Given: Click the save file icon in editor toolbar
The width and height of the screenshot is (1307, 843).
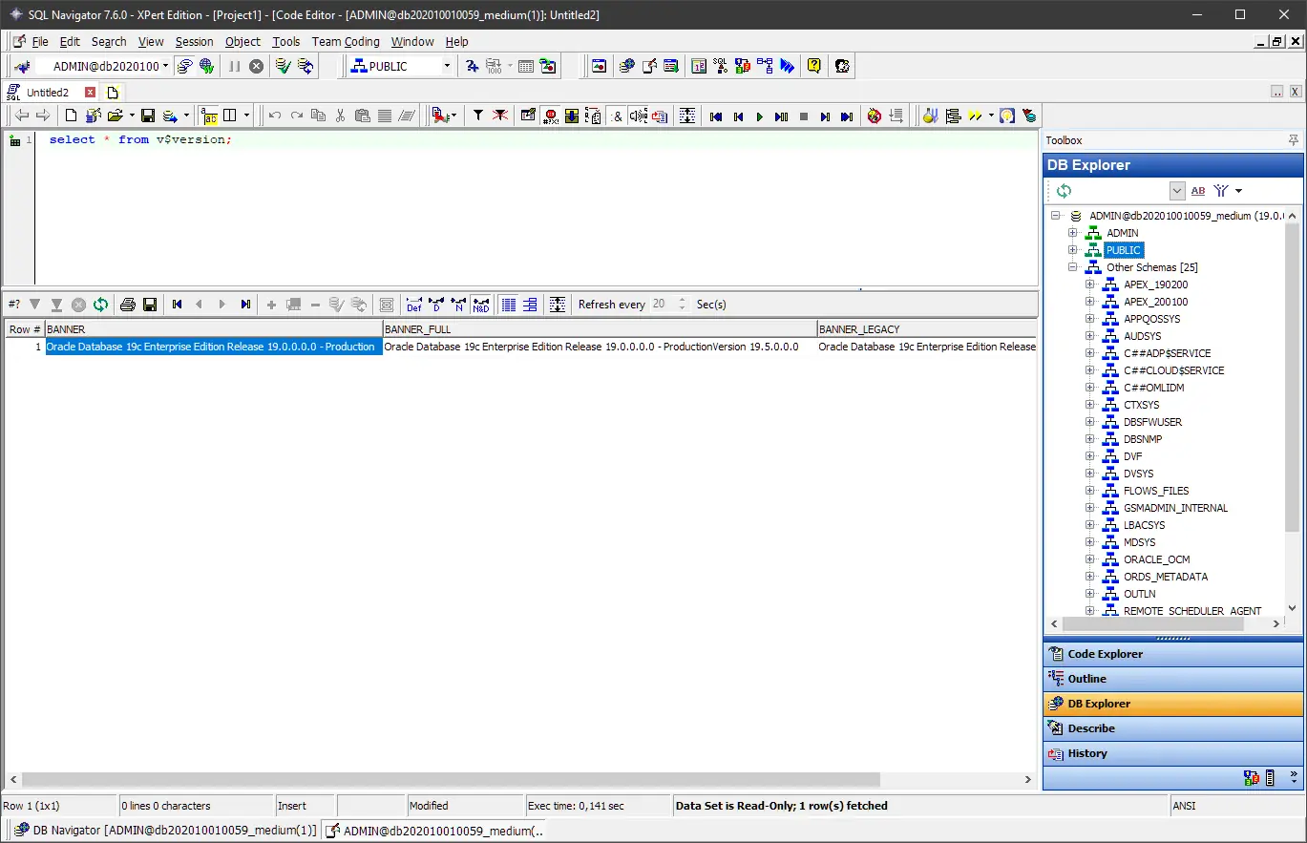Looking at the screenshot, I should click(148, 116).
